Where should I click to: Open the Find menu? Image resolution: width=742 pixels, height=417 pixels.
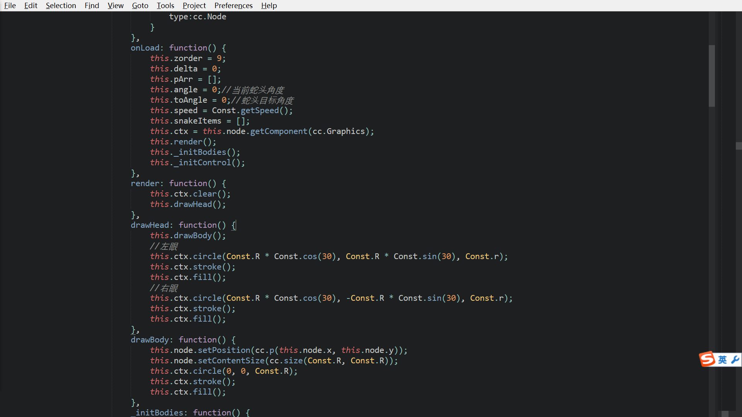coord(92,5)
